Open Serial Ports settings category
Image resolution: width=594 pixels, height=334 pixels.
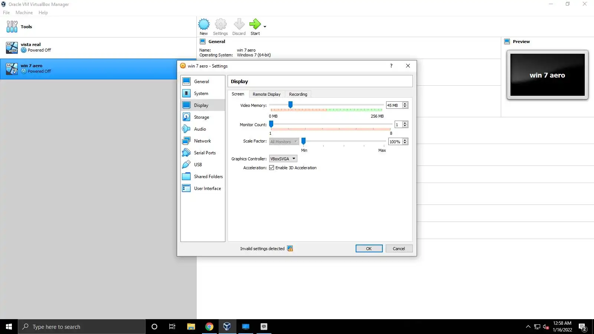tap(203, 153)
